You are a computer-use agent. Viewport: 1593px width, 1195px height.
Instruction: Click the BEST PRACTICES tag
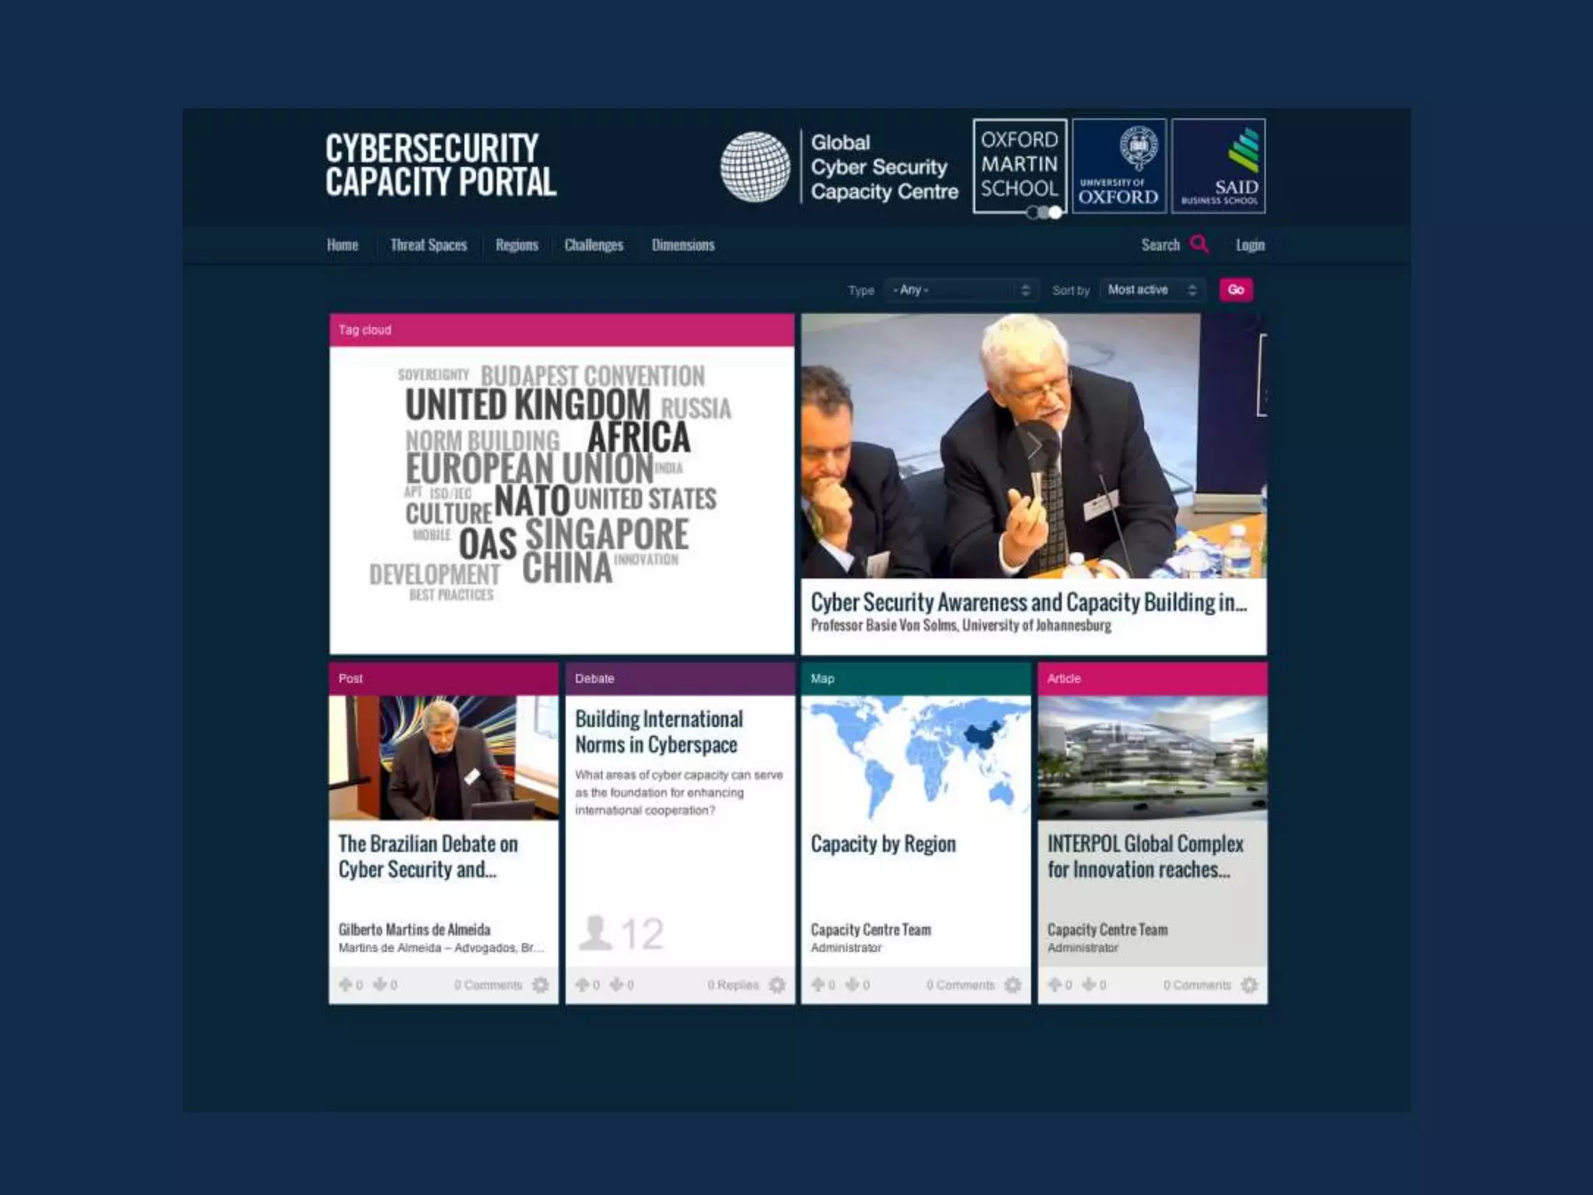click(451, 595)
